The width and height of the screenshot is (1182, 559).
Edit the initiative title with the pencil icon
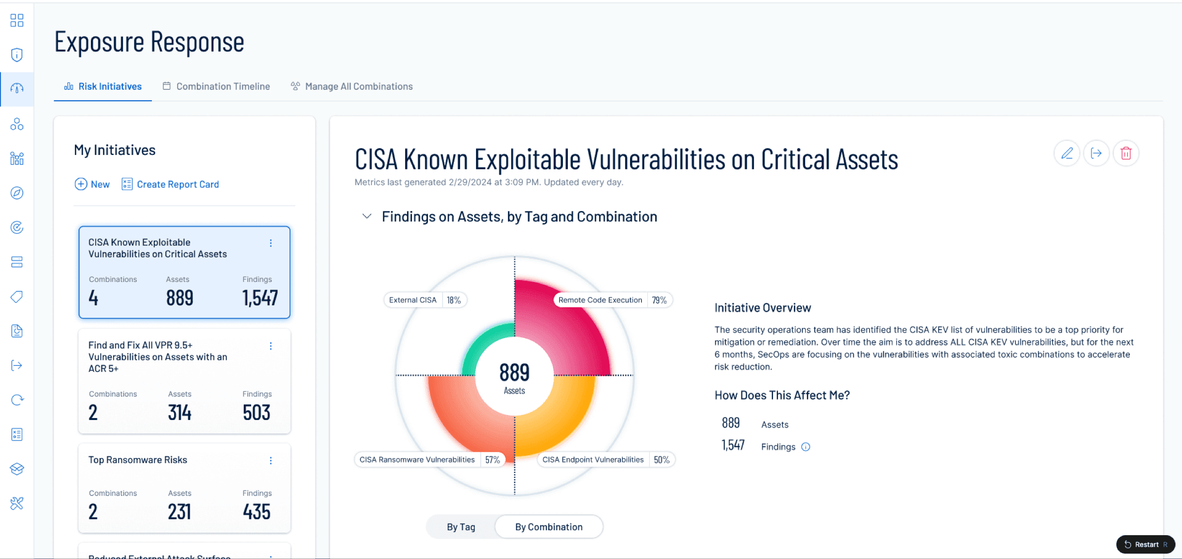point(1066,153)
